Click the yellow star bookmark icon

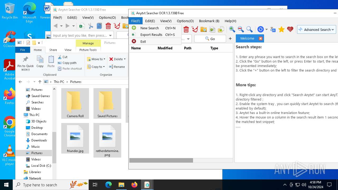pyautogui.click(x=281, y=29)
